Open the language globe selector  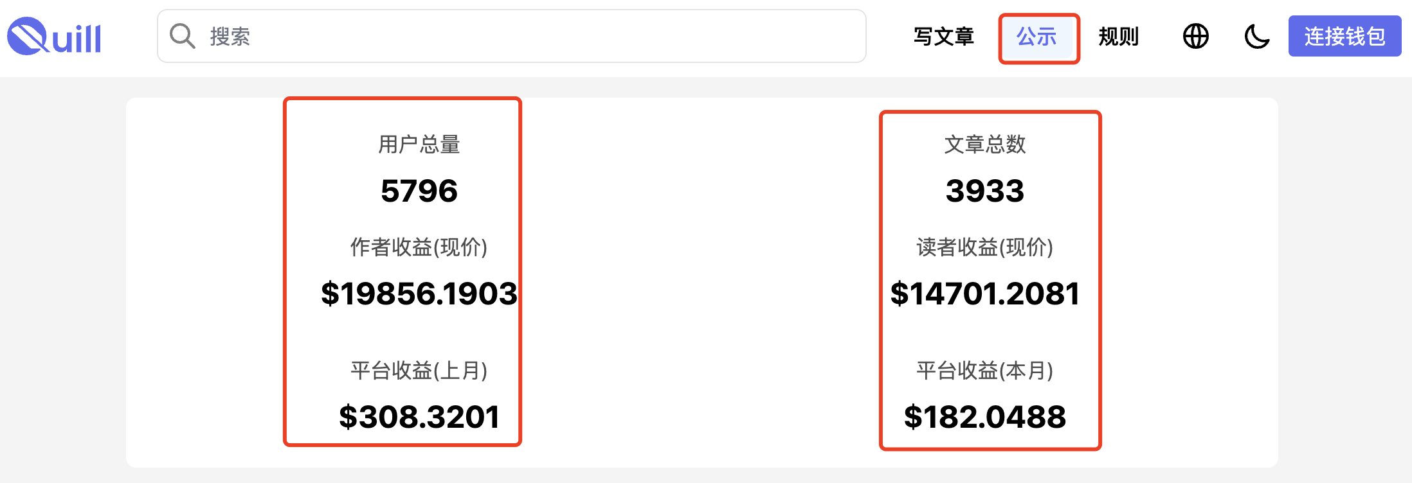pos(1195,36)
